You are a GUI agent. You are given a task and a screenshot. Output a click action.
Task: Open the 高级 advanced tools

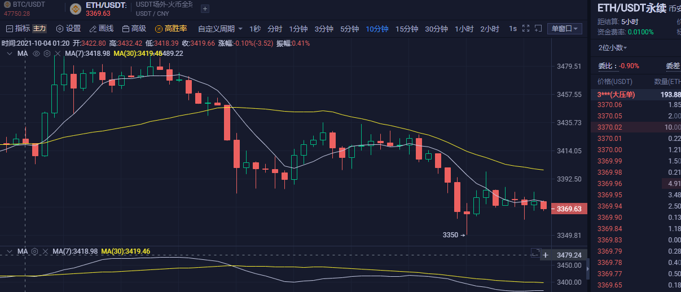126,29
